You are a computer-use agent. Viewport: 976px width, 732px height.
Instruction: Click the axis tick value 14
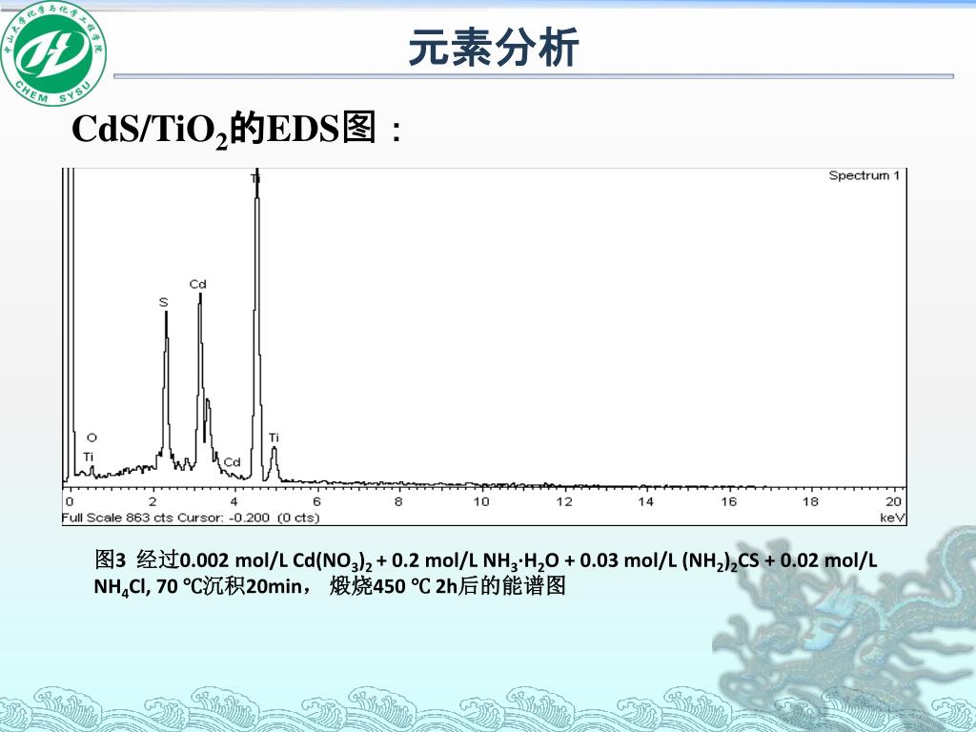(645, 501)
